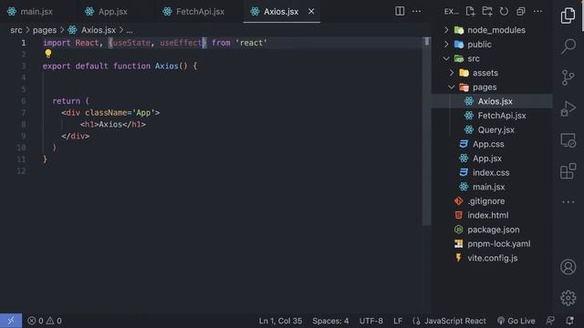Open the Extensions view

[x=568, y=171]
